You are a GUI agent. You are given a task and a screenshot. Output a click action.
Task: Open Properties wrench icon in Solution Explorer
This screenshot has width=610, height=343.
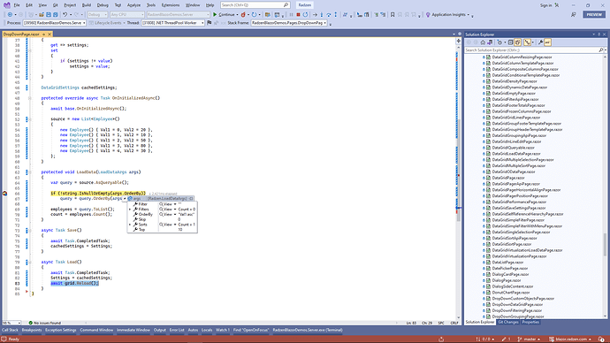point(540,42)
